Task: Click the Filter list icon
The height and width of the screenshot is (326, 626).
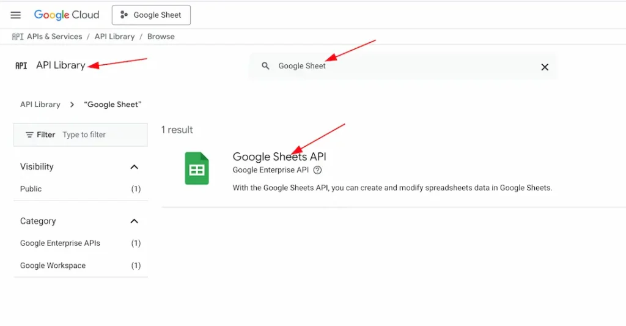Action: click(29, 135)
